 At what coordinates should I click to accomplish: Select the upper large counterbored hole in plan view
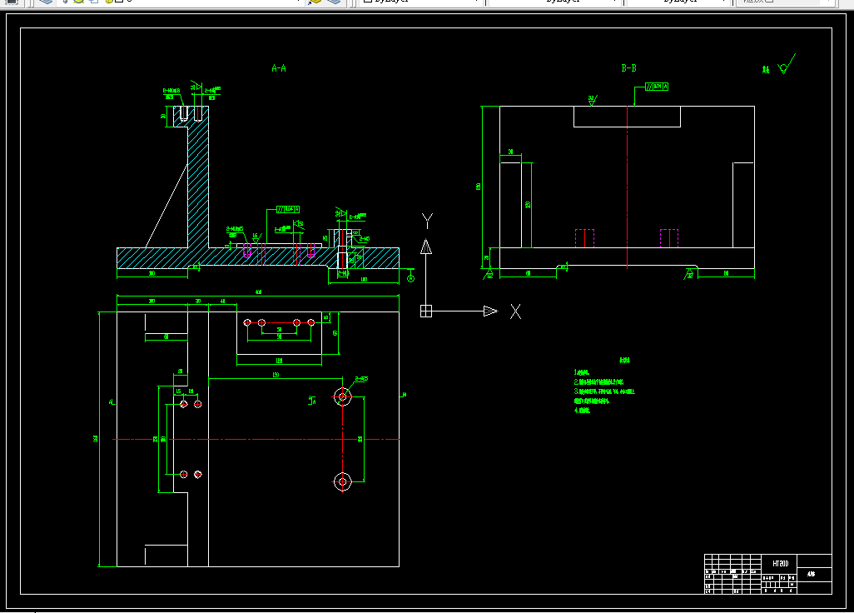[343, 396]
